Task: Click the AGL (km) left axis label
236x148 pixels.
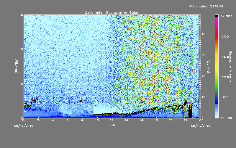Action: 17,66
